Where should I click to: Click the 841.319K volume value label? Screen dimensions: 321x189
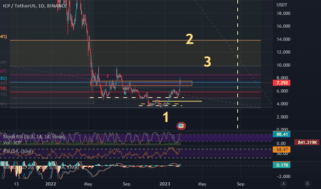(x=307, y=142)
